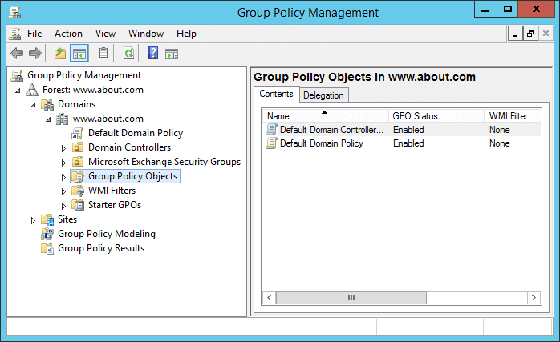
Task: Sort by the GPO Status column header
Action: pos(436,116)
